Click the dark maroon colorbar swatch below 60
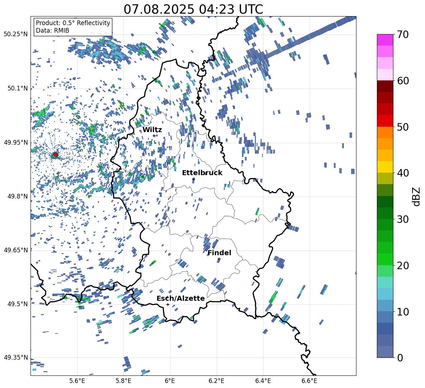The width and height of the screenshot is (425, 388). pos(385,87)
